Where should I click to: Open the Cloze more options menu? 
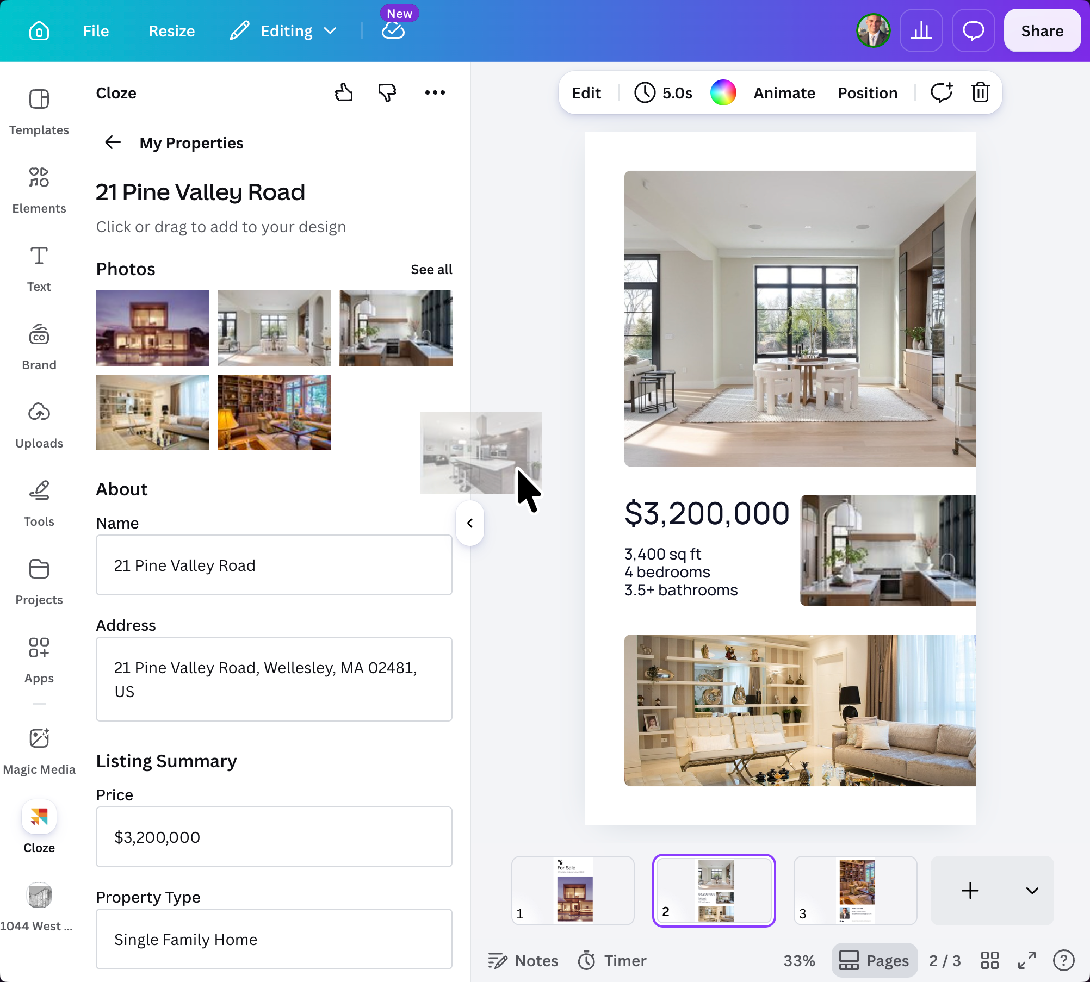coord(435,93)
